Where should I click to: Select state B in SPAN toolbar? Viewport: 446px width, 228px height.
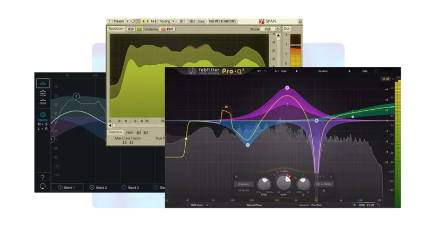click(148, 21)
